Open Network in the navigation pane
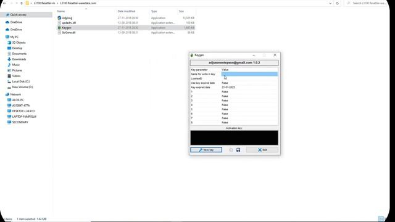Image resolution: width=395 pixels, height=222 pixels. point(15,94)
